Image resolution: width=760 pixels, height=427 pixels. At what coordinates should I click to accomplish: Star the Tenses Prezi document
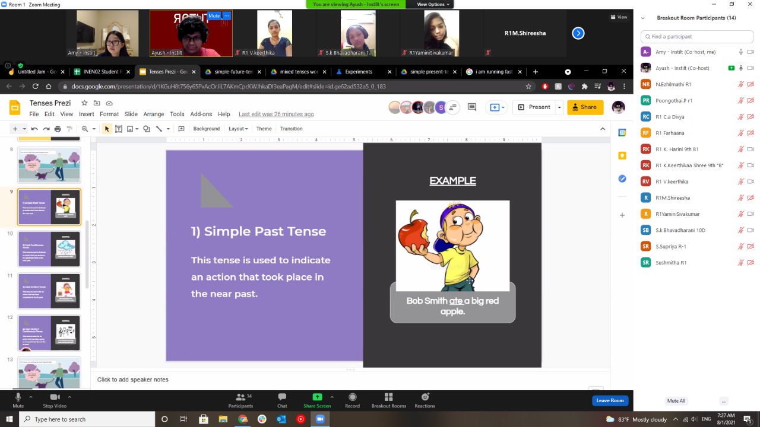(x=84, y=103)
